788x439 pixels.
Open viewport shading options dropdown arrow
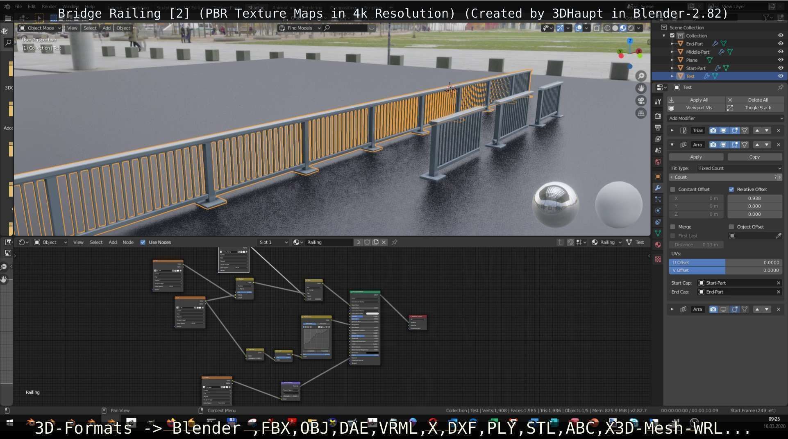pyautogui.click(x=639, y=28)
